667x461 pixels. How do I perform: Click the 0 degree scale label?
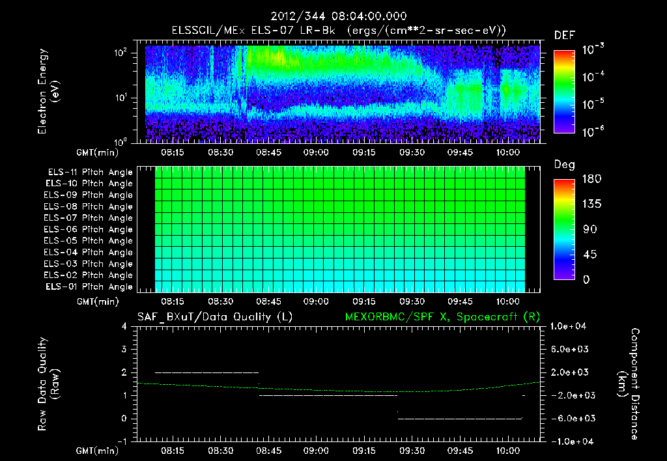pyautogui.click(x=586, y=279)
